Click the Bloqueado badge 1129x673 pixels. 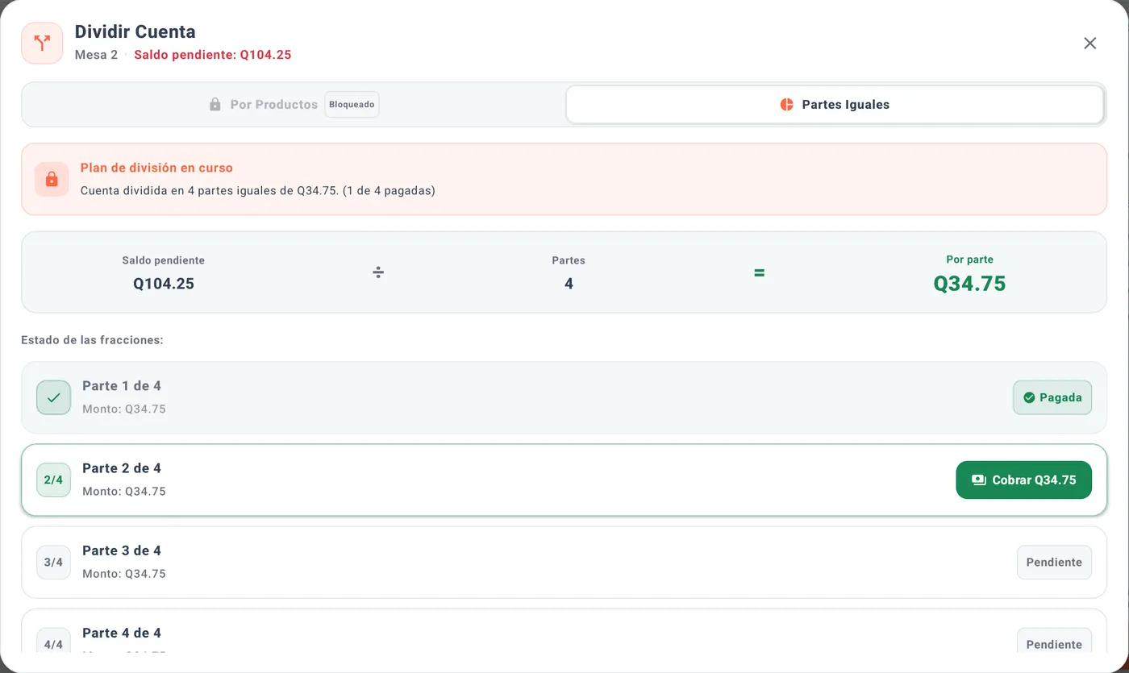[x=352, y=105]
